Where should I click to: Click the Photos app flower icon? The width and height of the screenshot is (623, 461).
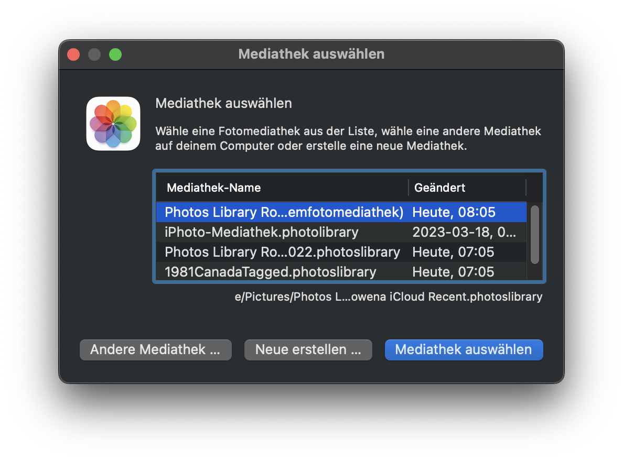113,124
